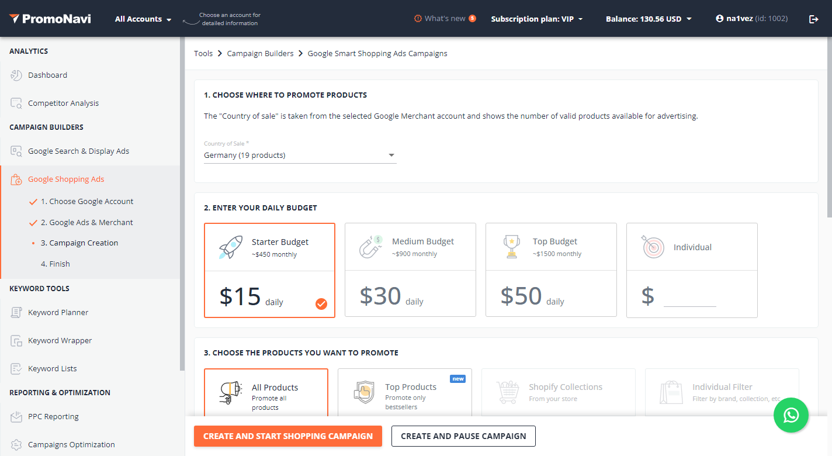Select the All Products option card
Screen dimensions: 832x456
click(266, 392)
